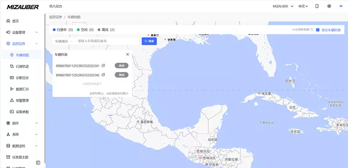Select vehicle 898607B81125C002332222341
This screenshot has height=168, width=348.
(x=77, y=66)
